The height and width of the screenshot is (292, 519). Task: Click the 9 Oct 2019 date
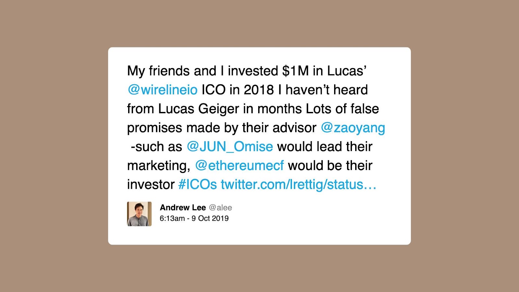[210, 218]
